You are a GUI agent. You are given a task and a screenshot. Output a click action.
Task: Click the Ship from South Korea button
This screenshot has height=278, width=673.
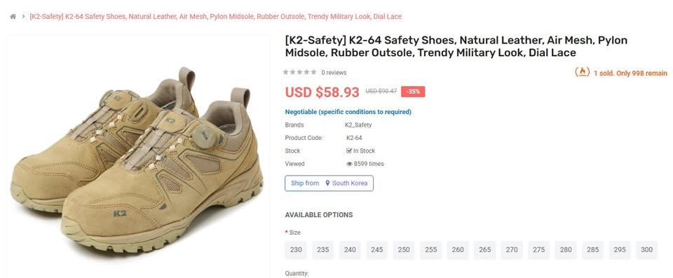(329, 183)
